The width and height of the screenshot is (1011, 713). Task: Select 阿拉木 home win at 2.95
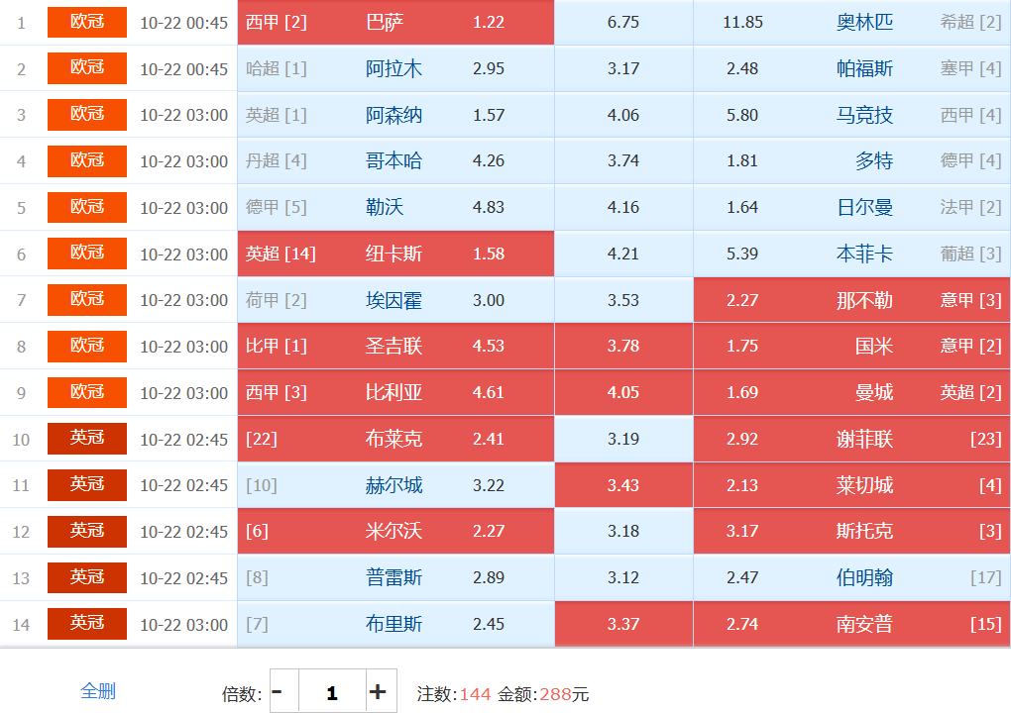395,68
